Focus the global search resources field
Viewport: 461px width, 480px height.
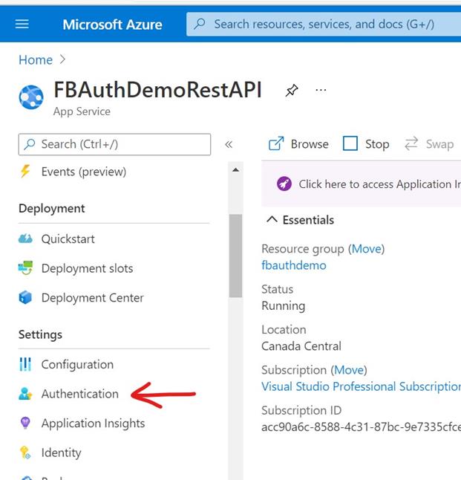324,25
